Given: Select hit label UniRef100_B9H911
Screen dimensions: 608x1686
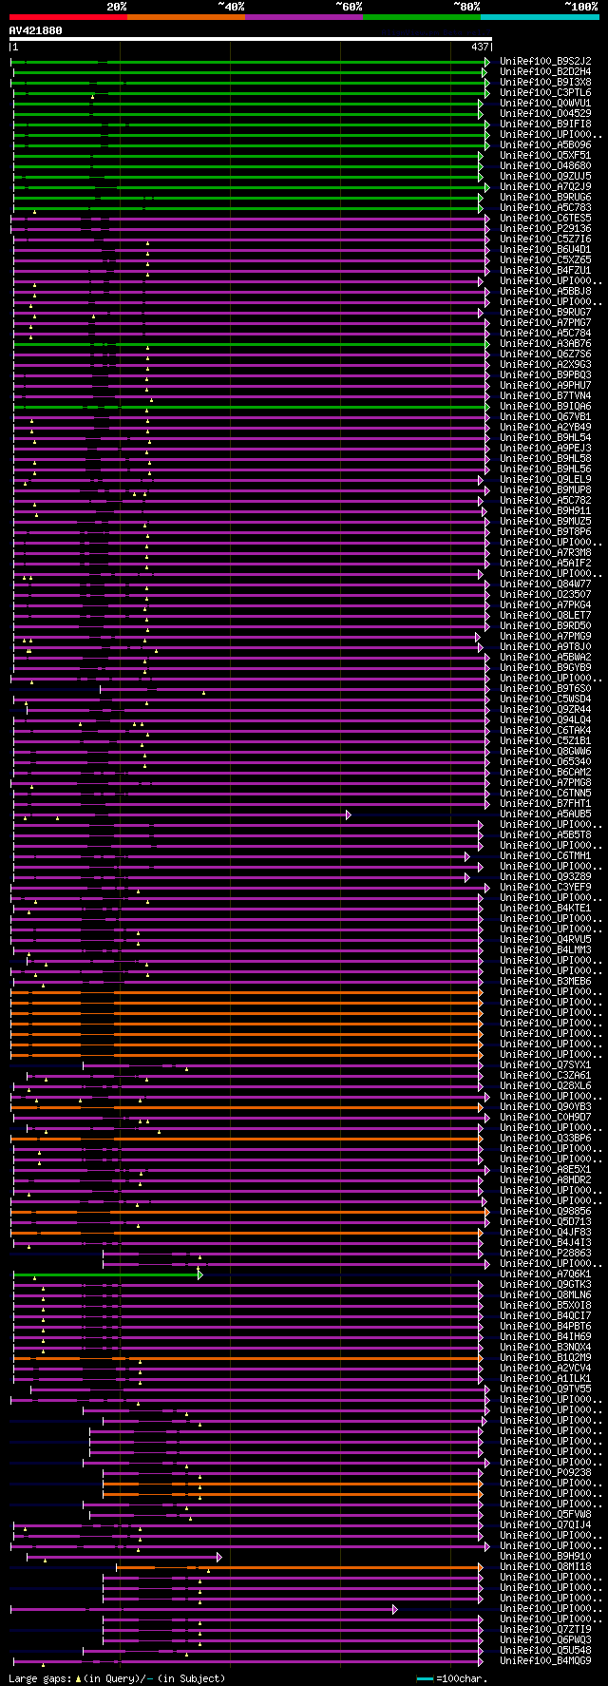Looking at the screenshot, I should [x=545, y=510].
